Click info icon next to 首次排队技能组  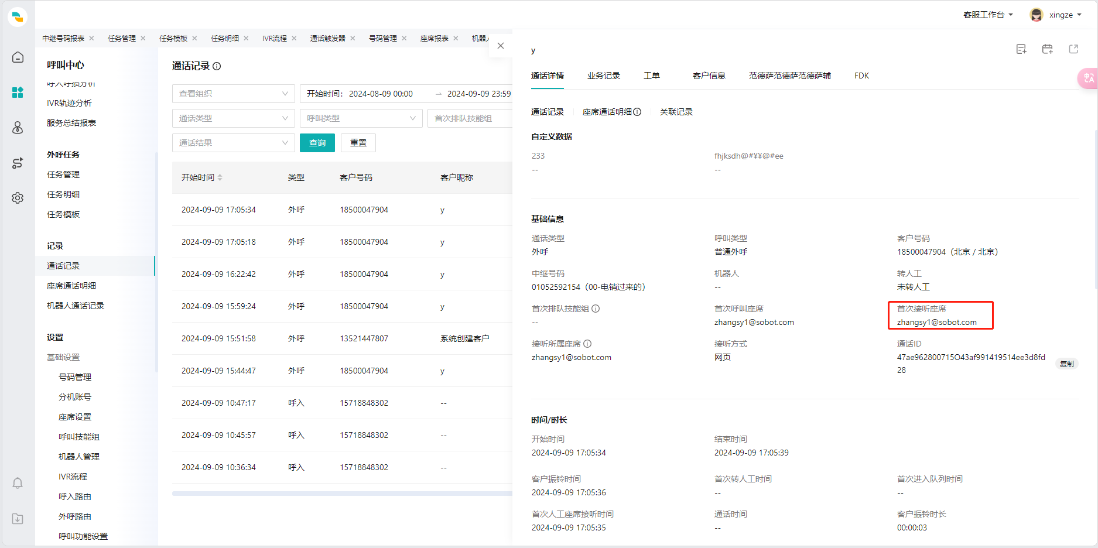[596, 309]
